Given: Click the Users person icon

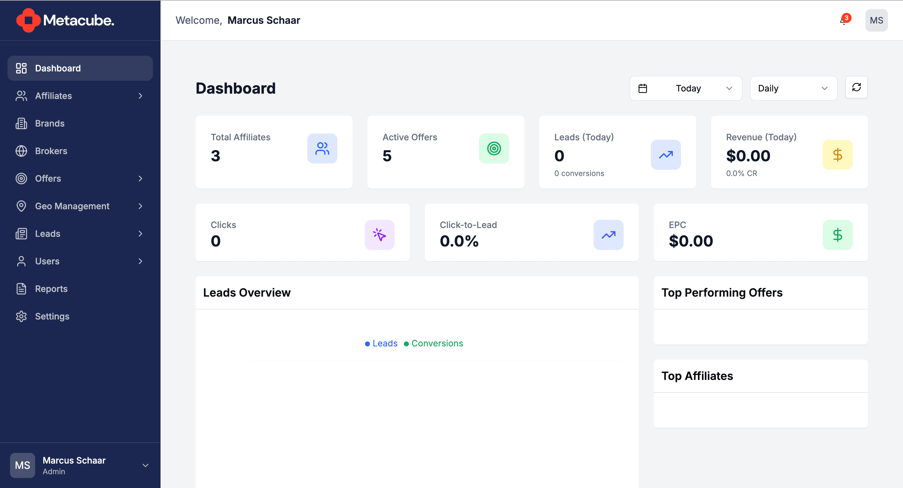Looking at the screenshot, I should click(21, 261).
